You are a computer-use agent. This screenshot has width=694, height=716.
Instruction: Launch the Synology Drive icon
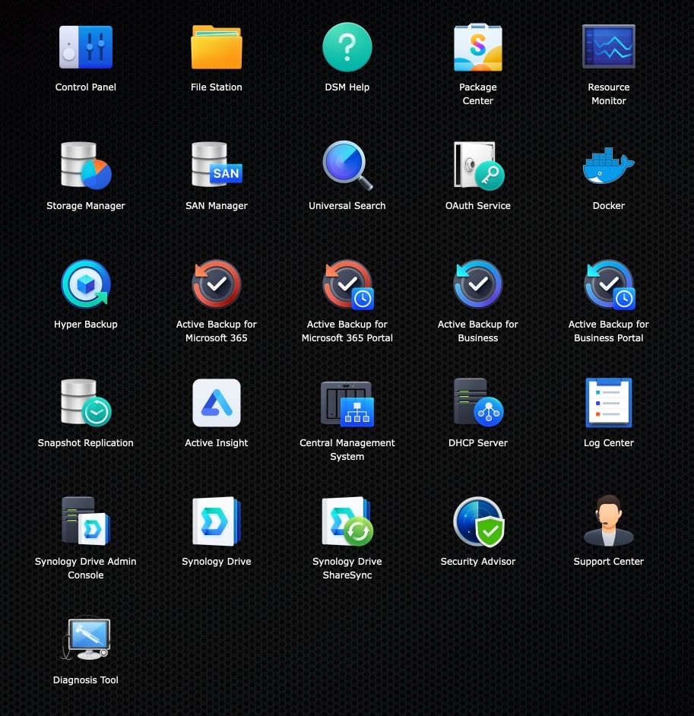pyautogui.click(x=217, y=521)
